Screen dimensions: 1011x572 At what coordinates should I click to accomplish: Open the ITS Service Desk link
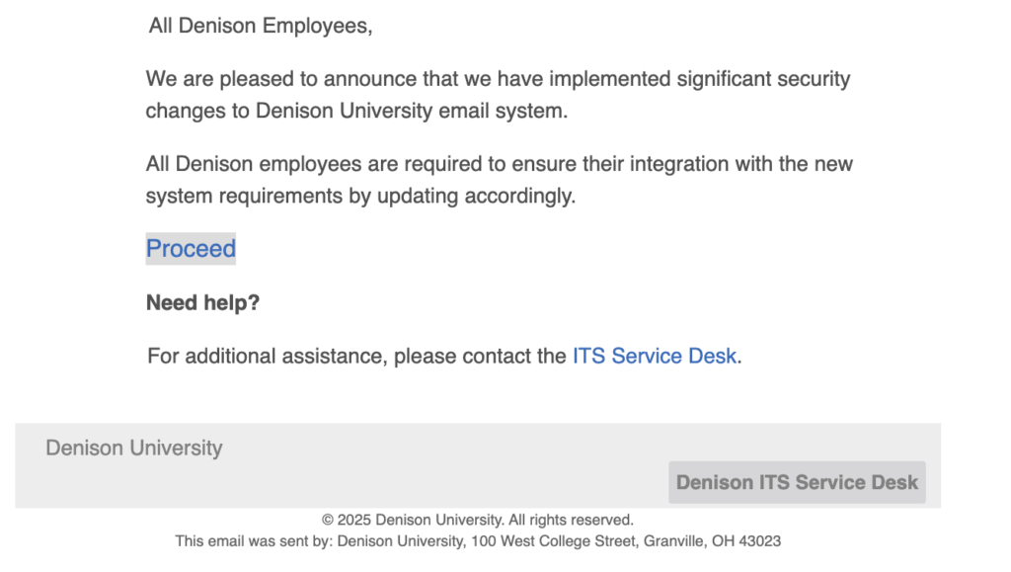coord(654,356)
